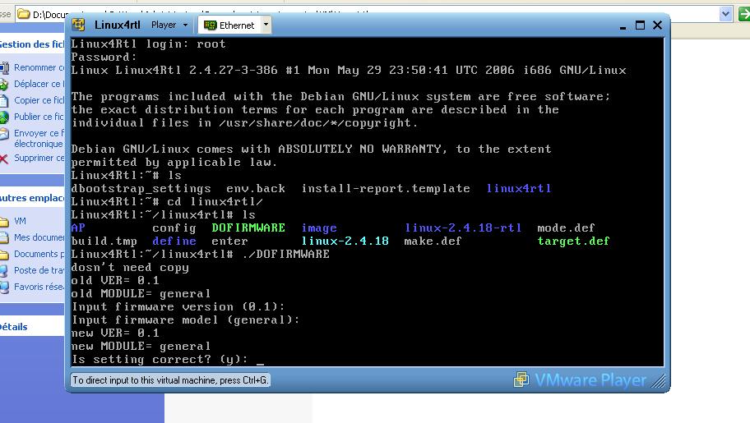Click 'Publier ce fichier' in Explorer sidebar
The width and height of the screenshot is (750, 423).
(39, 117)
